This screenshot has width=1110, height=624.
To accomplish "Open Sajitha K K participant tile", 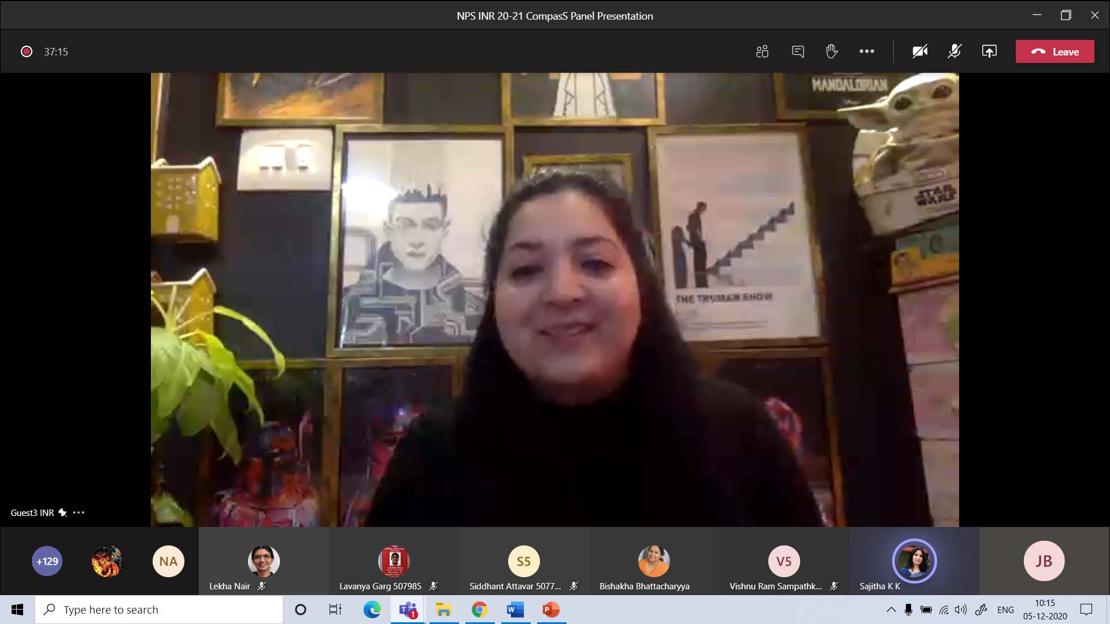I will 914,561.
